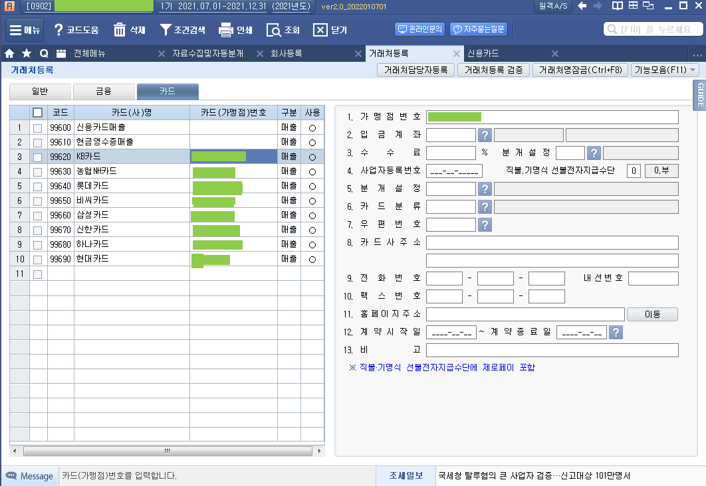Expand the 기능모음(F11) dropdown
The image size is (706, 486).
pyautogui.click(x=665, y=70)
